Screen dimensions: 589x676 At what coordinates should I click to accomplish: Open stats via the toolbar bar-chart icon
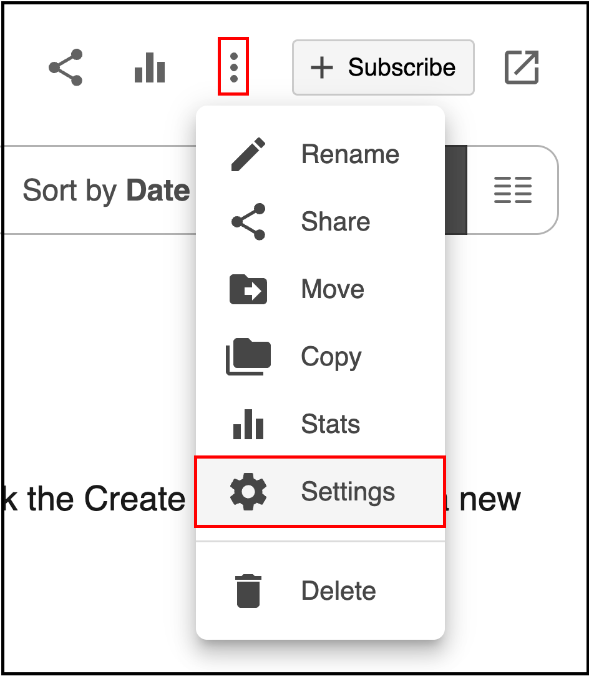(150, 67)
